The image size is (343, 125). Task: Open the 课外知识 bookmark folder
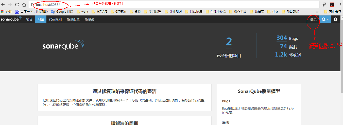click(173, 12)
